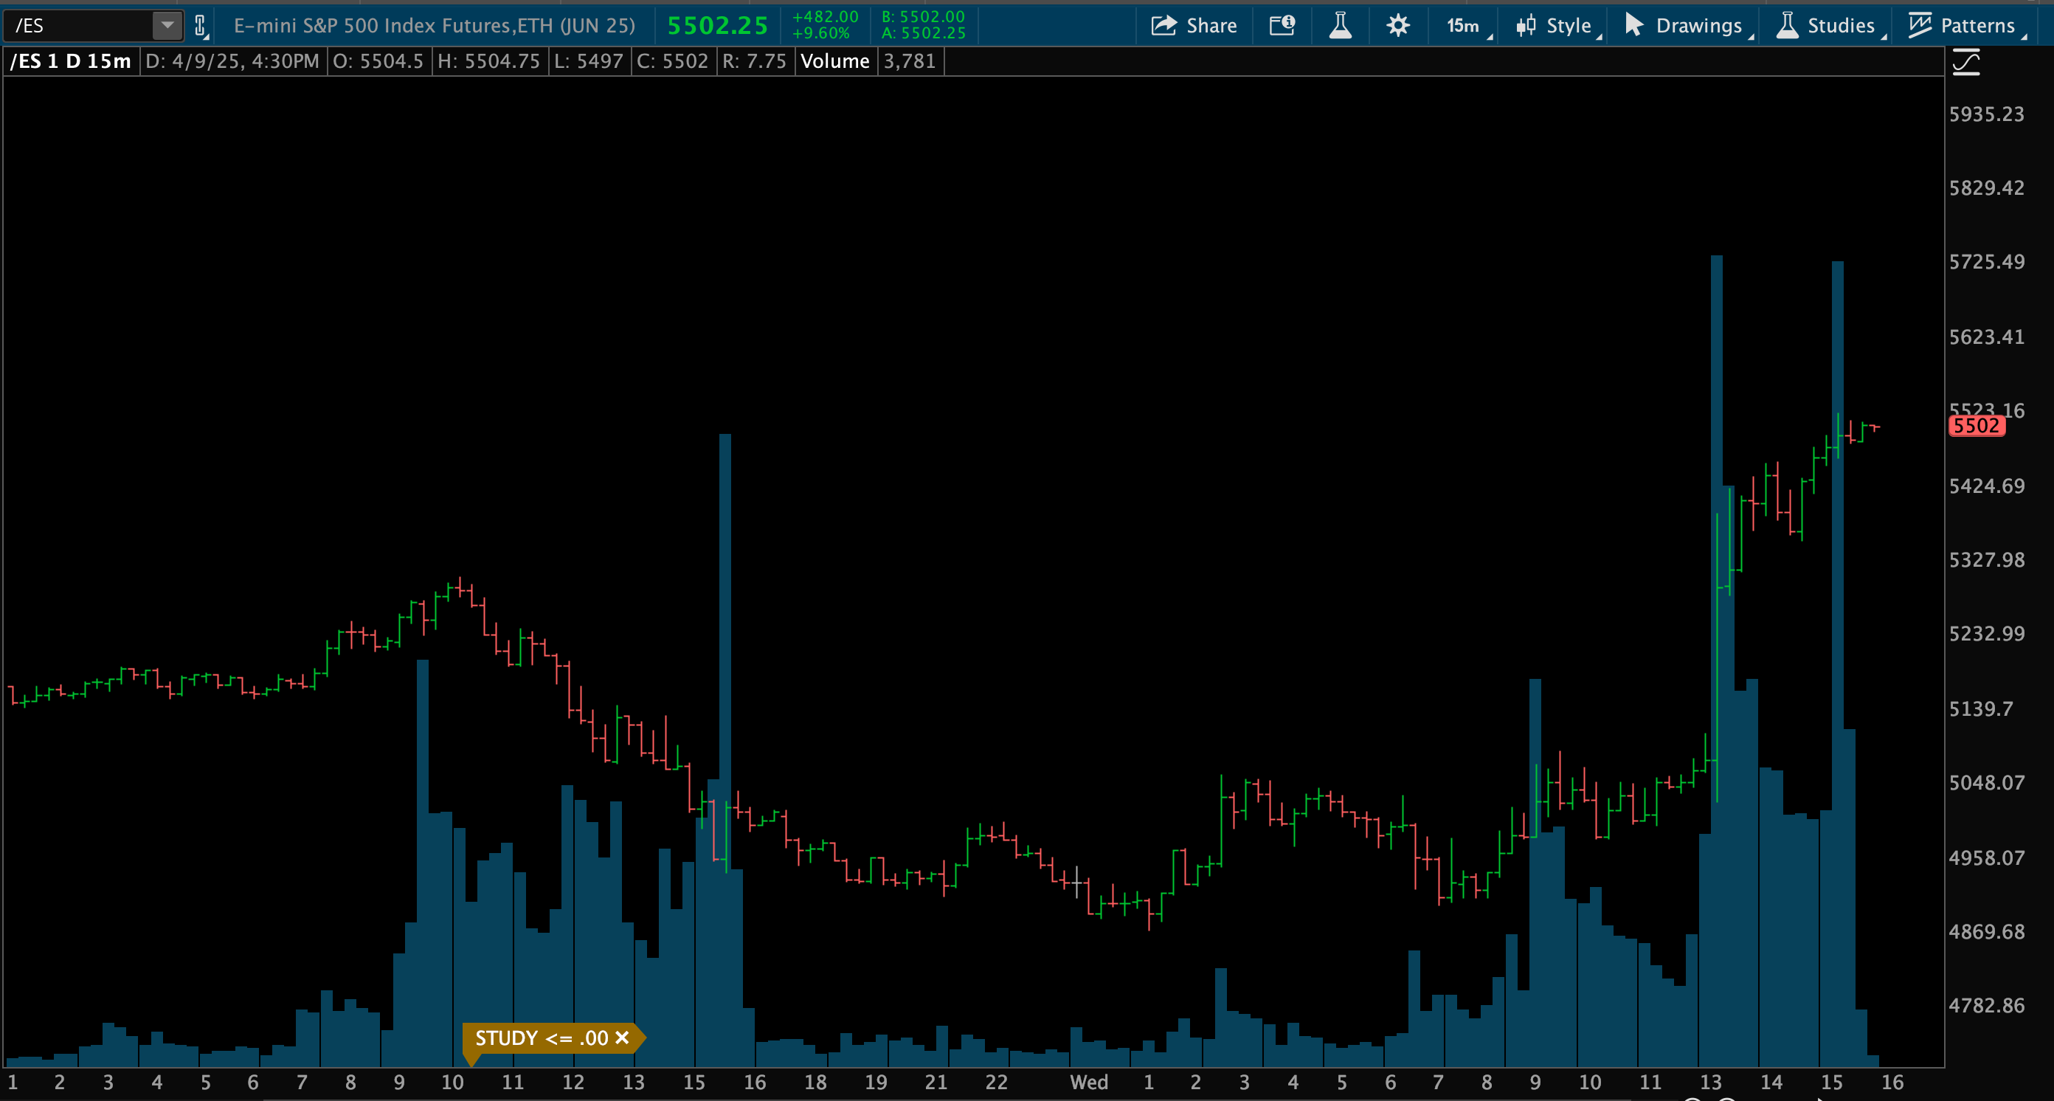Image resolution: width=2054 pixels, height=1101 pixels.
Task: Open the Drawings tools menu
Action: pyautogui.click(x=1686, y=26)
